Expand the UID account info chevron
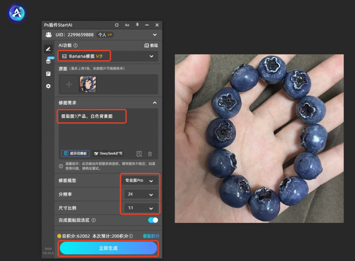 tap(155, 35)
